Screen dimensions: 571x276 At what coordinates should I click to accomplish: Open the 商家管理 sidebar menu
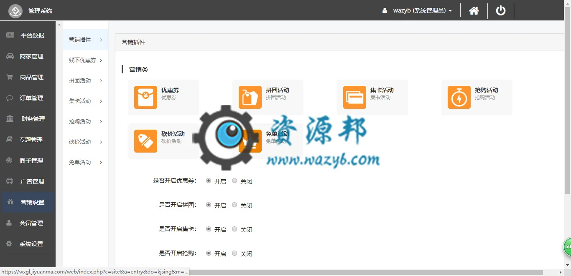tap(28, 56)
